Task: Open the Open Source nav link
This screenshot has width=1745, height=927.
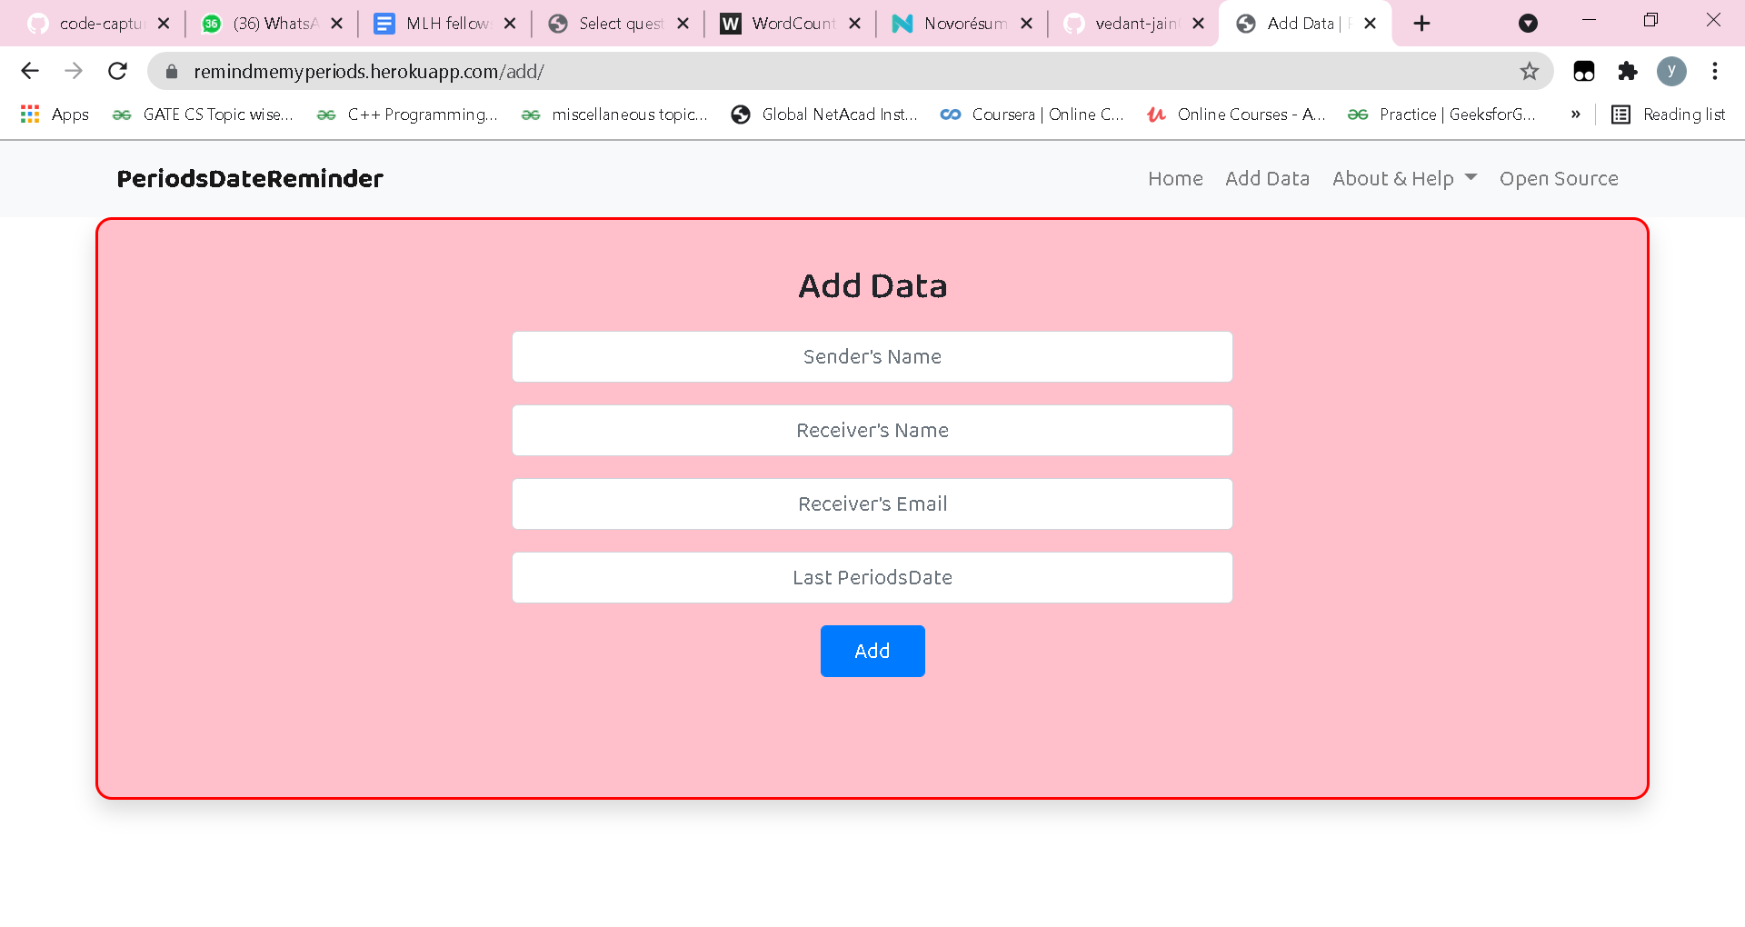Action: pos(1559,179)
